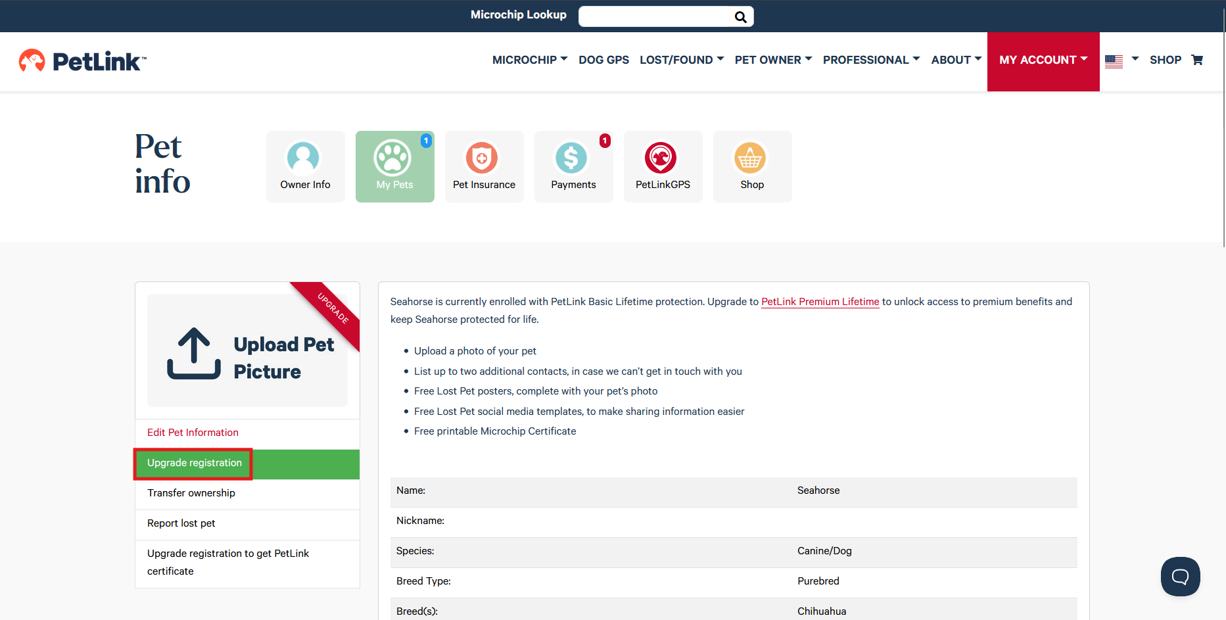Click Upgrade registration to get PetLink certificate

pyautogui.click(x=247, y=563)
